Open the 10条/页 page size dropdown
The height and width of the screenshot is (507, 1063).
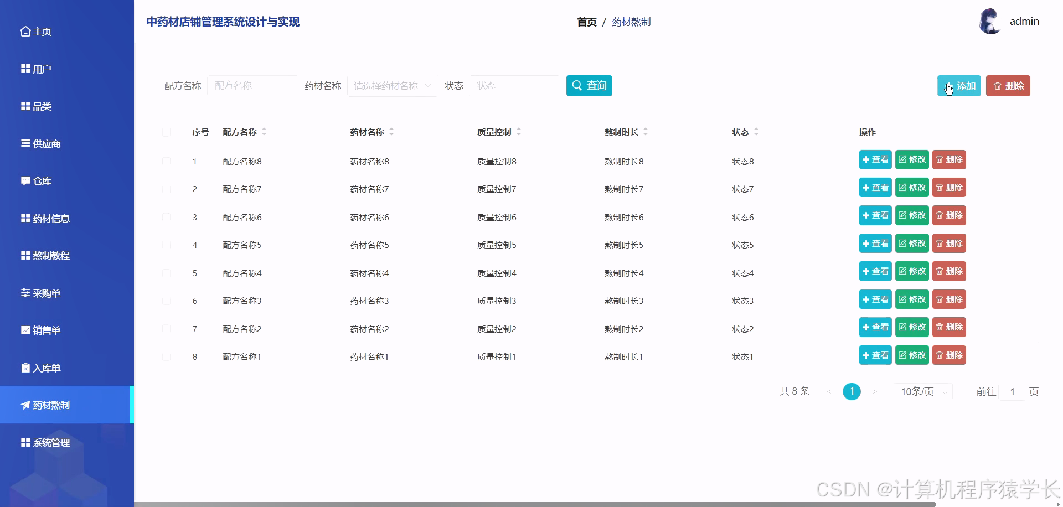click(922, 391)
